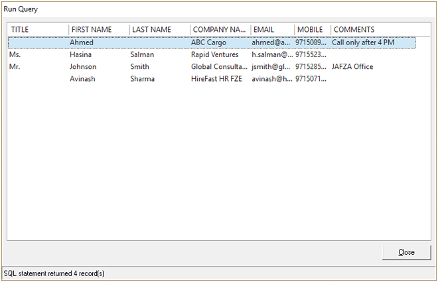Select the Johnson first name cell
The width and height of the screenshot is (438, 282).
pyautogui.click(x=83, y=67)
